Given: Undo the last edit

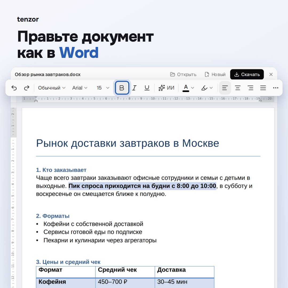Looking at the screenshot, I should click(14, 88).
